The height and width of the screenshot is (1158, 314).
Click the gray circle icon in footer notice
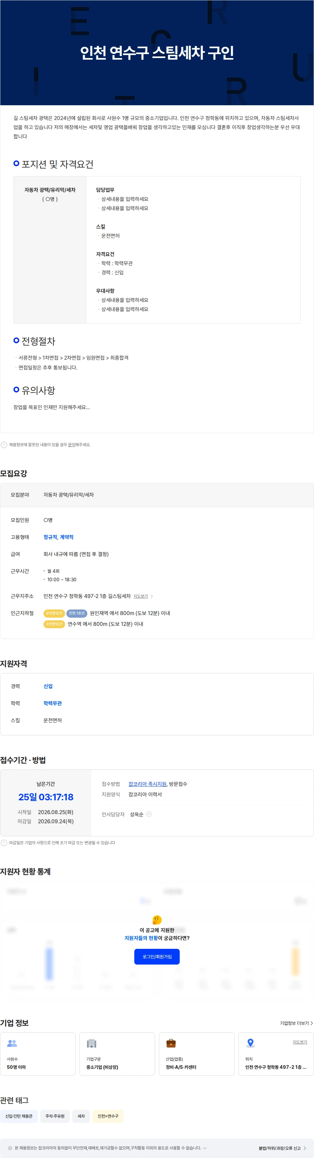(x=10, y=1148)
